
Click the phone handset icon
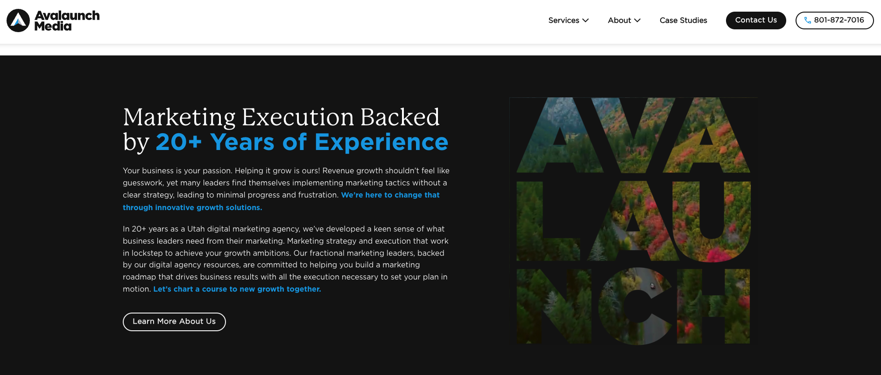tap(807, 20)
